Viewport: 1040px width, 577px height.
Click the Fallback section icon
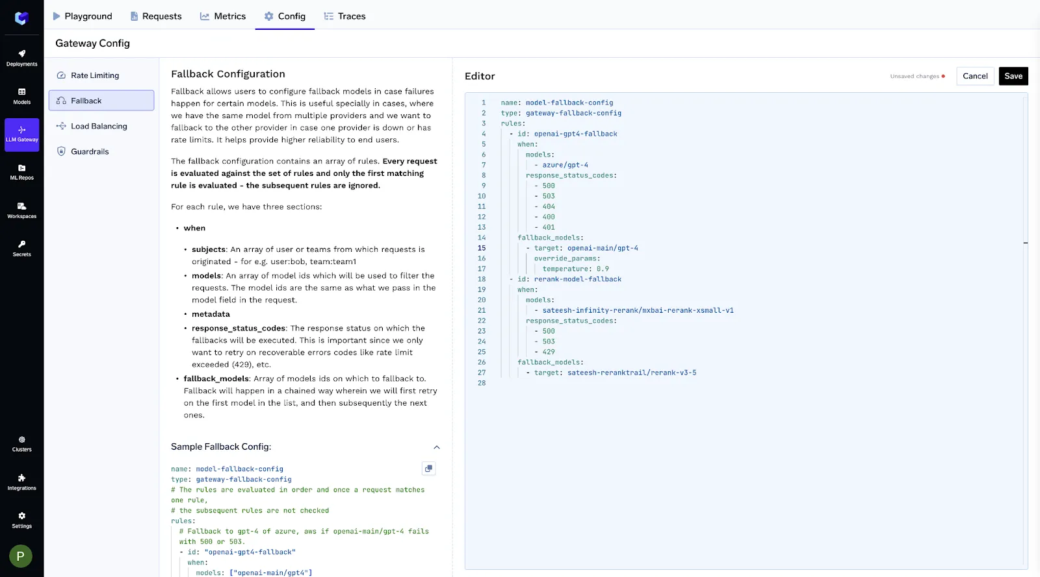[61, 101]
